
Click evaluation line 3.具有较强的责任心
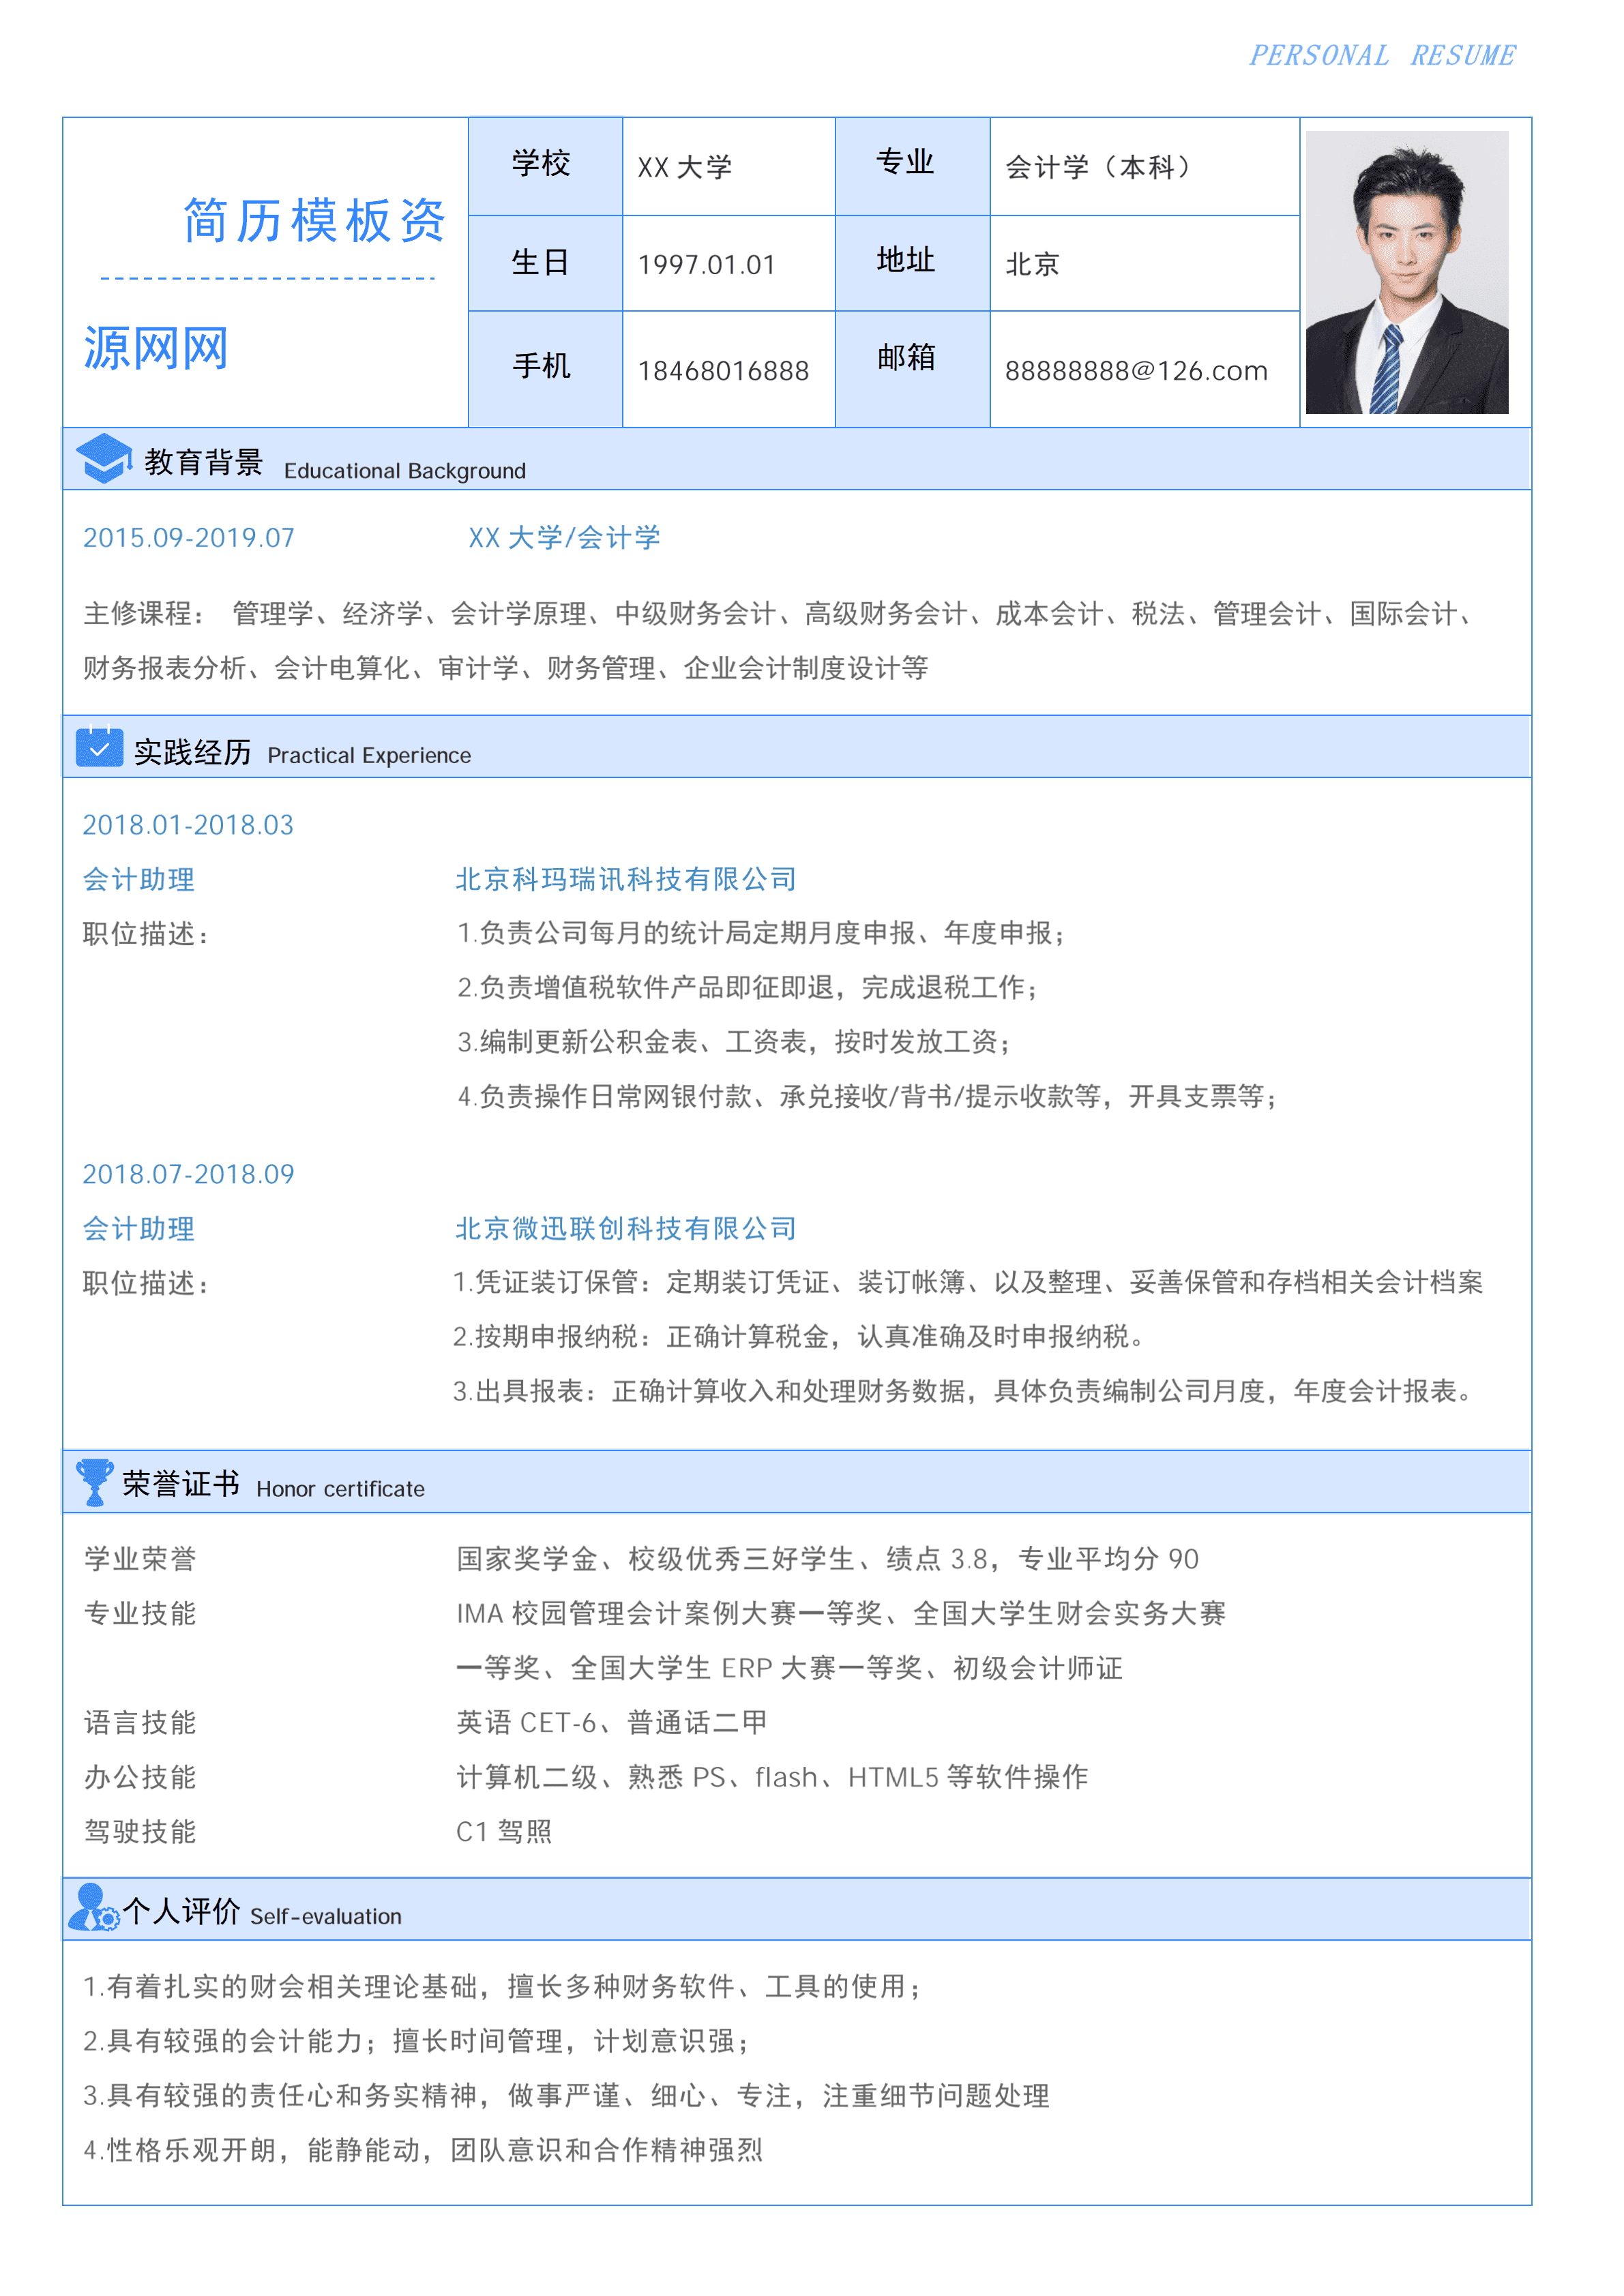tap(566, 2096)
